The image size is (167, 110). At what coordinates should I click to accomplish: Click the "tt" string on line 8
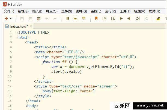click(126, 67)
